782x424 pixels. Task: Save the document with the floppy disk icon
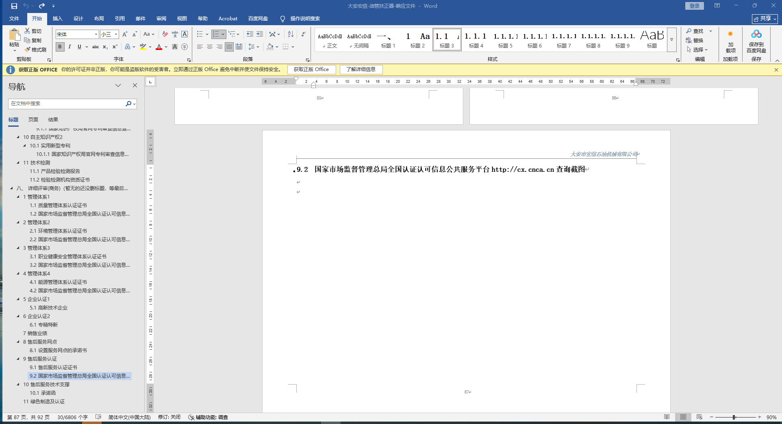[14, 6]
